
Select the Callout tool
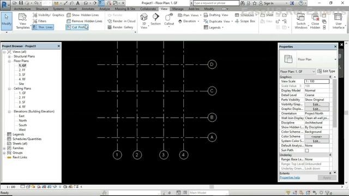pos(169,20)
